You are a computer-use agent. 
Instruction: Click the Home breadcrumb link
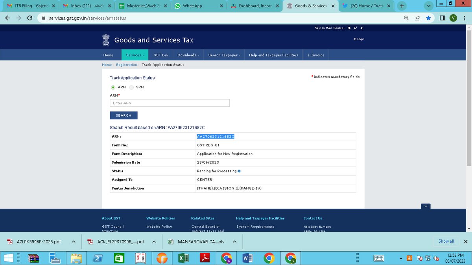pos(107,65)
